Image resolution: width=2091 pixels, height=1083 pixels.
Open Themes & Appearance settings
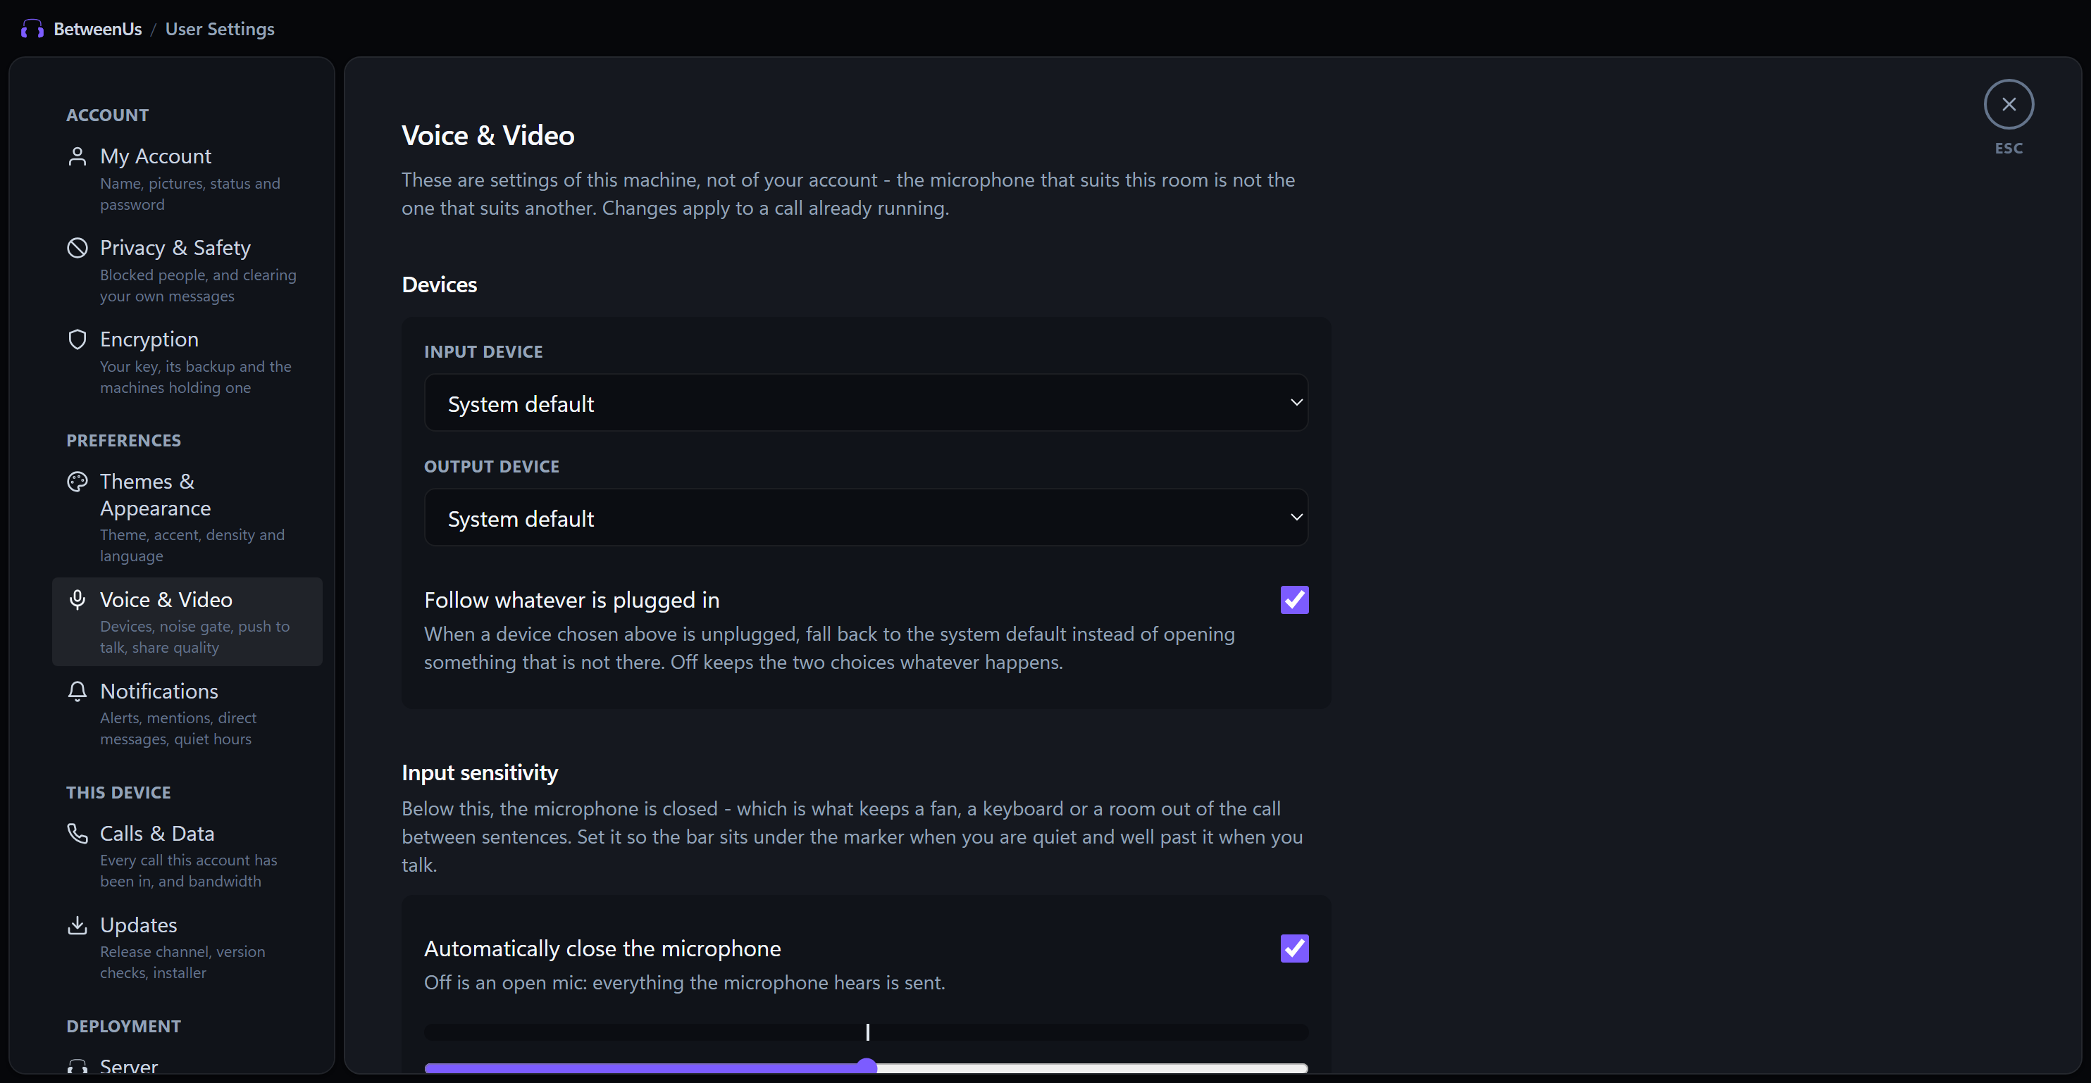pos(187,518)
